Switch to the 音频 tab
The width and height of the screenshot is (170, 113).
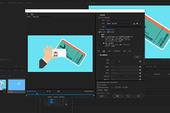coord(109,51)
